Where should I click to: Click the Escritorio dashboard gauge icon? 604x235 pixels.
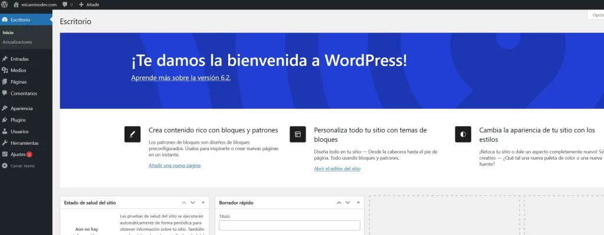5,19
